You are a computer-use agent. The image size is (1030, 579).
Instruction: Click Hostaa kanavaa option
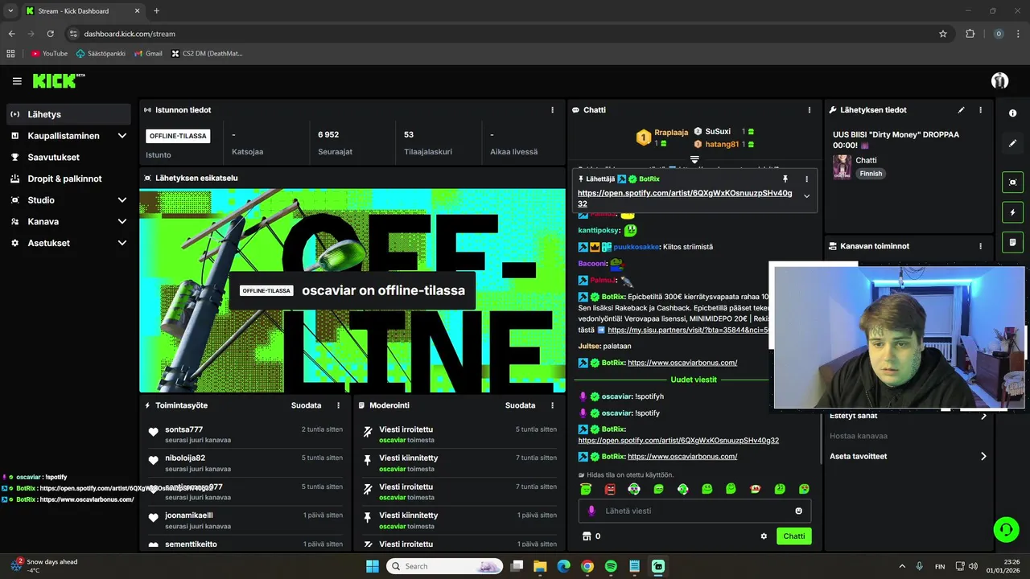click(x=859, y=436)
